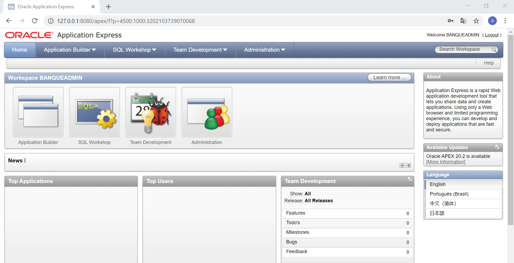Click the scrollbar up arrow
Viewport: 514px width, 263px height.
511,32
